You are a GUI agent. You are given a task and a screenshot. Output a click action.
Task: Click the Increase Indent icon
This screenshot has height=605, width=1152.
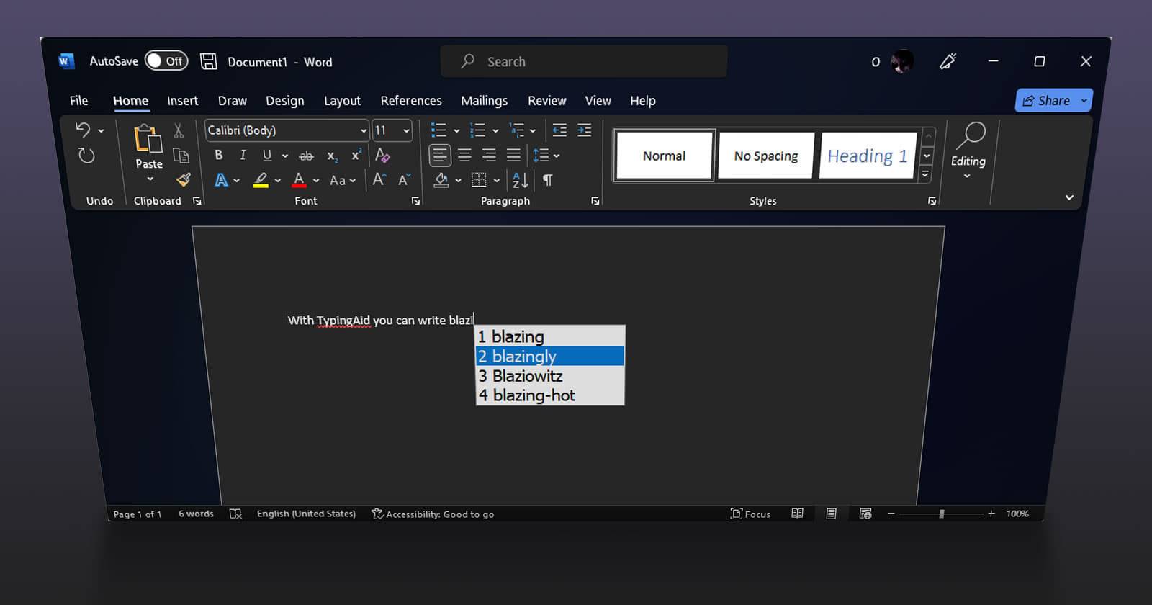pyautogui.click(x=584, y=130)
